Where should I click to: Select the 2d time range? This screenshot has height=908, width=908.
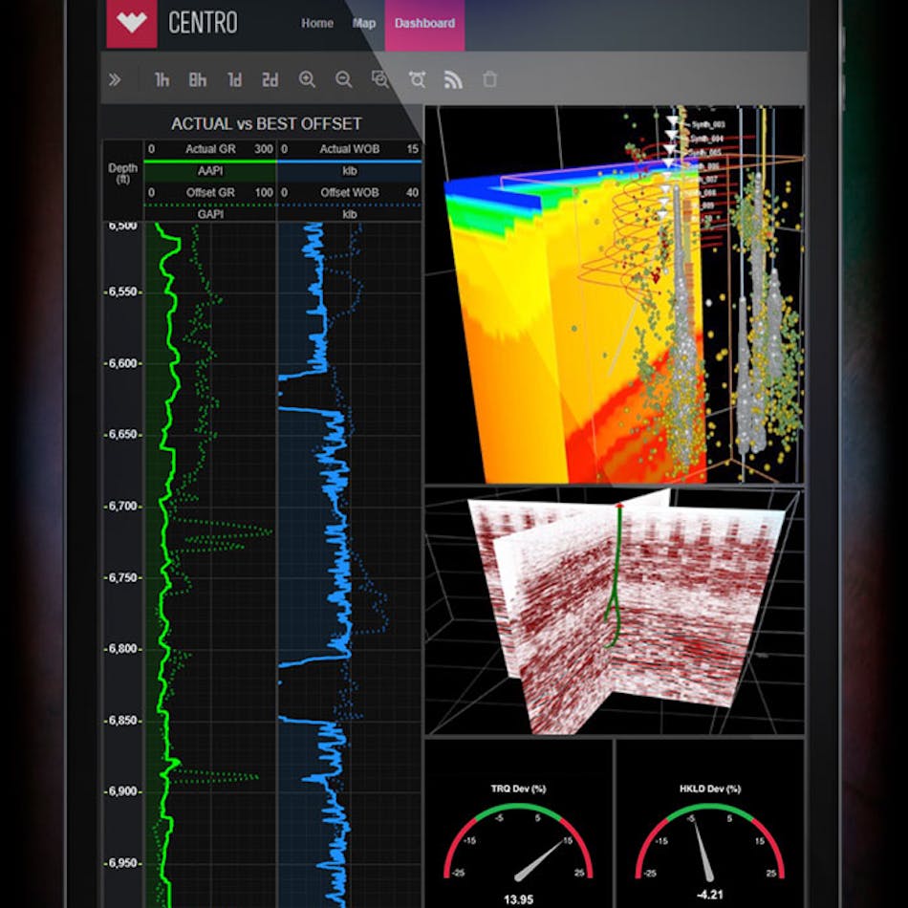(x=270, y=80)
